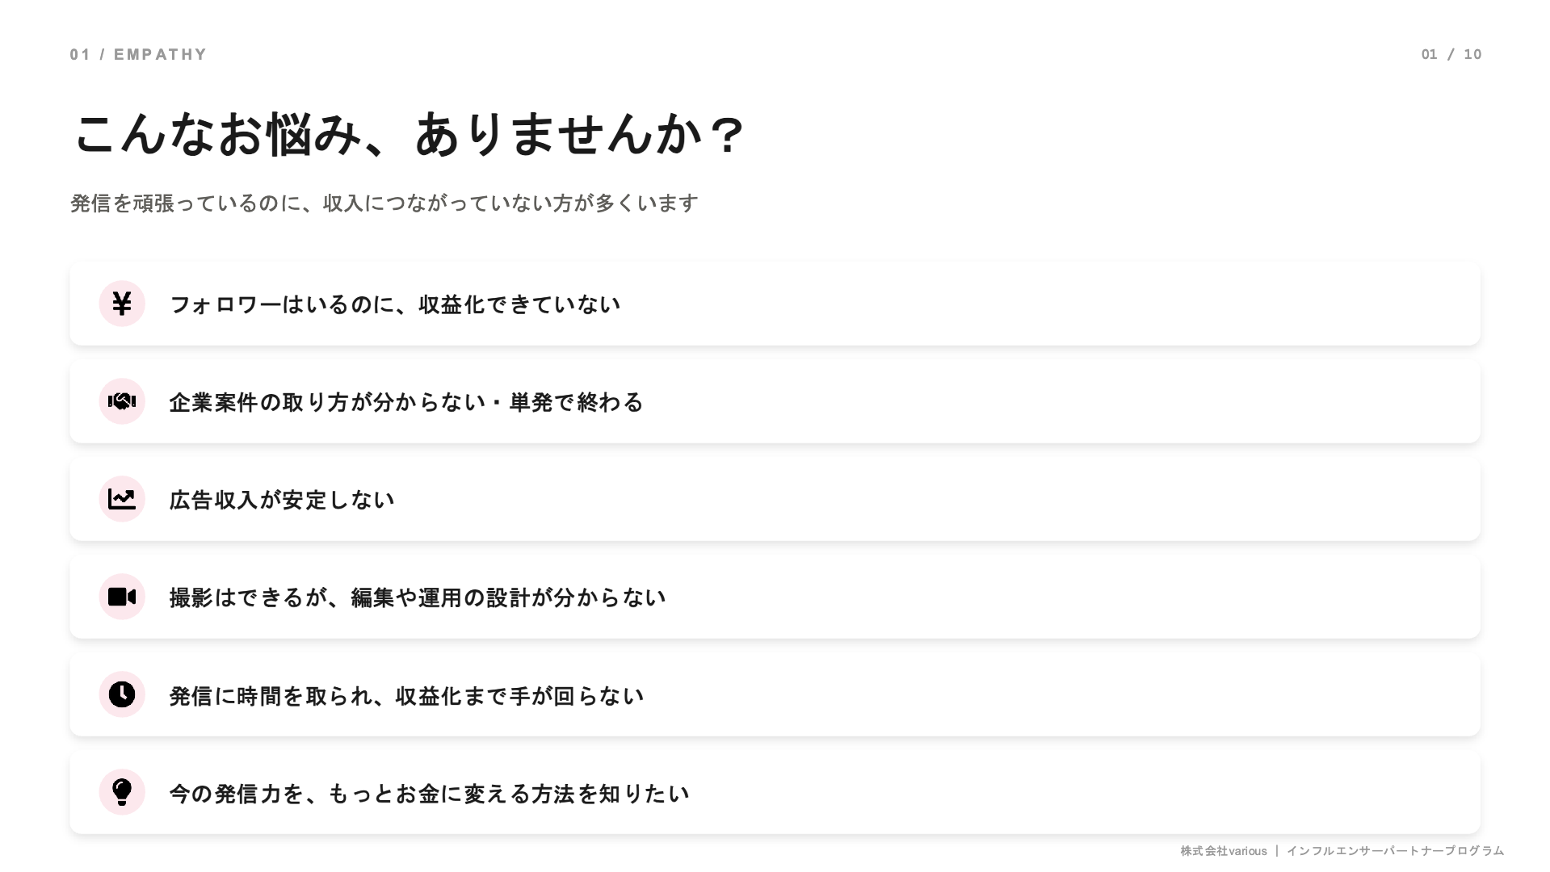Select the 広告収入が安定しない card text
This screenshot has height=872, width=1550.
tap(282, 500)
